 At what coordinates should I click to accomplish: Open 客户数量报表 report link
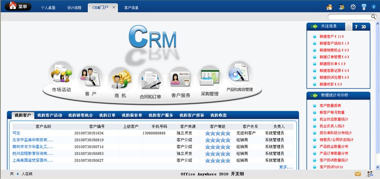coord(330,106)
